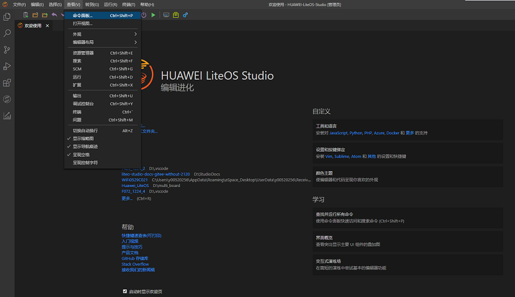Select 终端 Ctrl+` menu entry

click(x=102, y=112)
